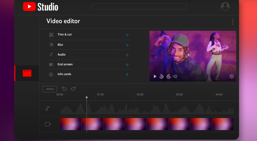The height and width of the screenshot is (141, 257).
Task: Click the Trim & cut scissors icon
Action: coord(51,35)
